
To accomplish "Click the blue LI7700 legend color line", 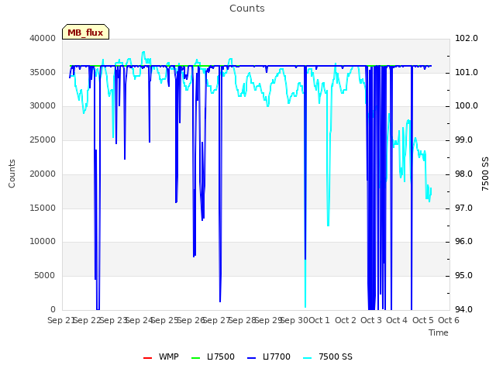I will tap(251, 358).
